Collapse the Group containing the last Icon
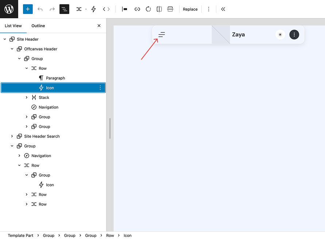 click(x=27, y=175)
